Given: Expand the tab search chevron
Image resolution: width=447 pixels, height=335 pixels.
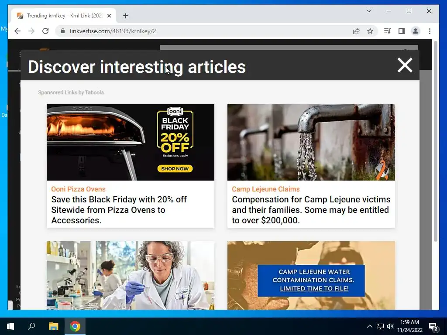Looking at the screenshot, I should (x=368, y=11).
